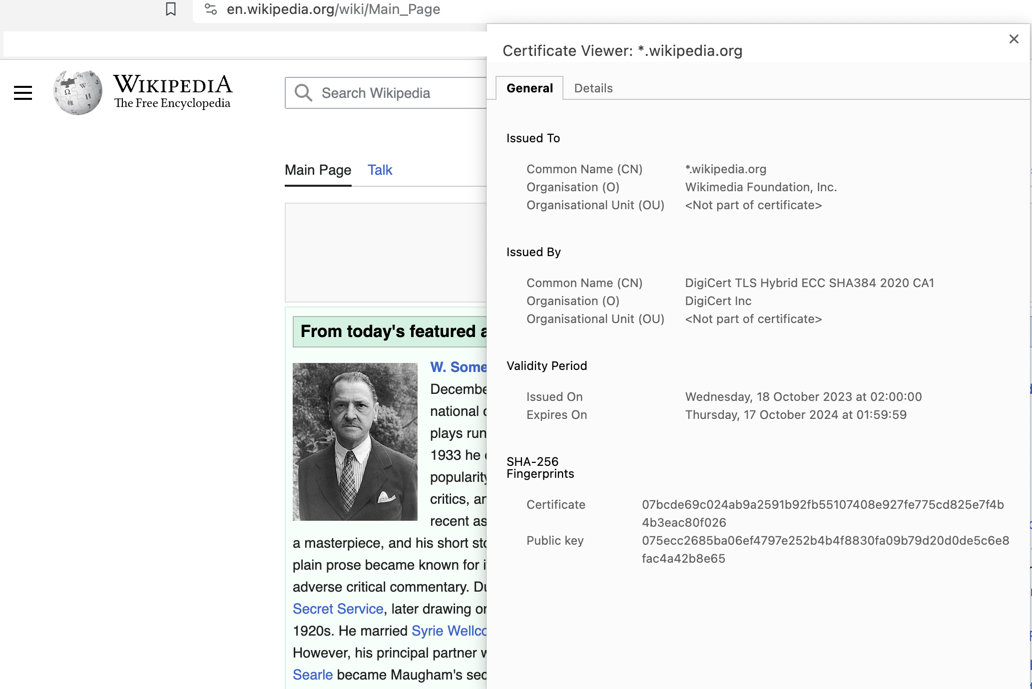Open the Syrie Wellcome link
The width and height of the screenshot is (1032, 689).
(449, 631)
